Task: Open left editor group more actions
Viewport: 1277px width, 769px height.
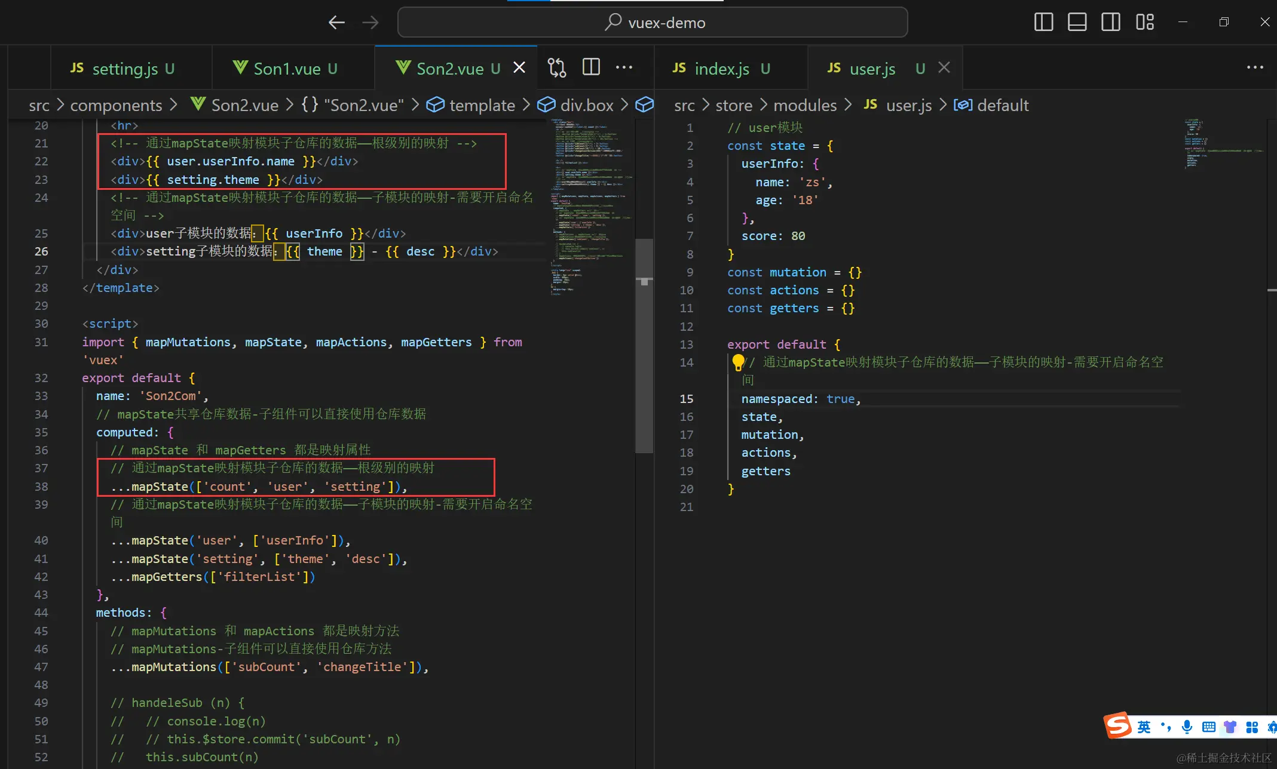Action: point(624,67)
